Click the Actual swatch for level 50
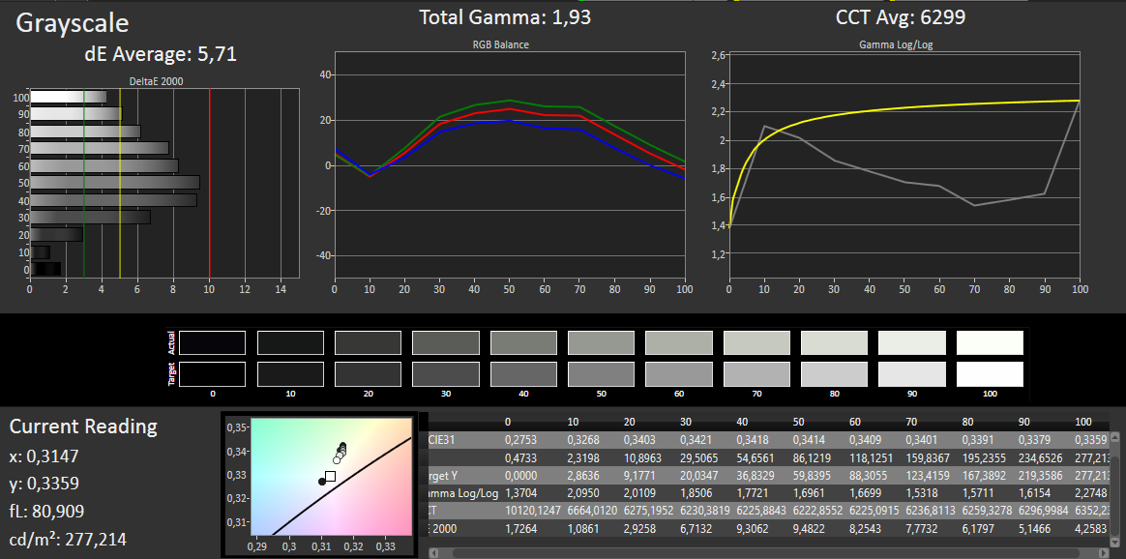The width and height of the screenshot is (1126, 559). click(601, 342)
